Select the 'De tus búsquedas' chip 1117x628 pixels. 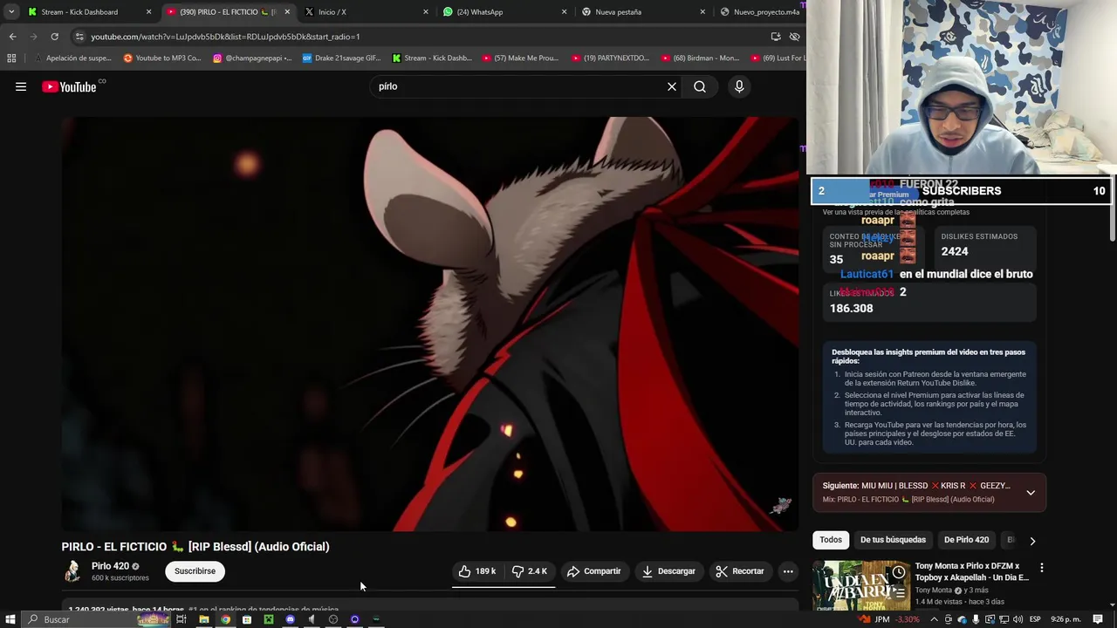pyautogui.click(x=893, y=540)
